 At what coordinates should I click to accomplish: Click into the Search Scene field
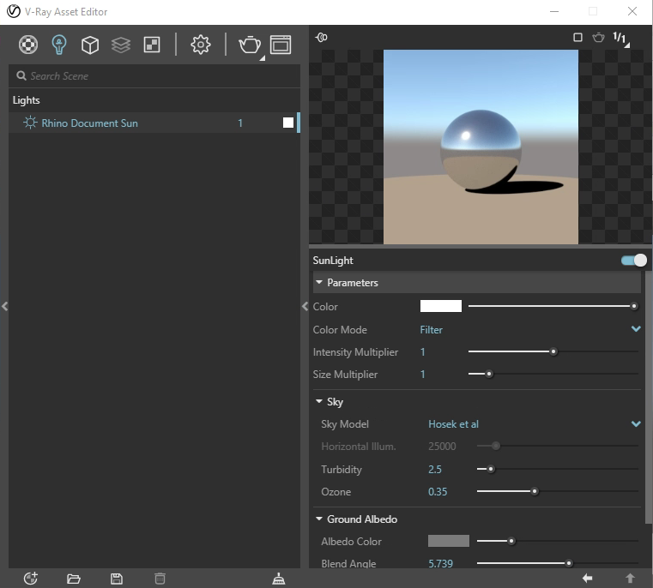click(x=154, y=76)
